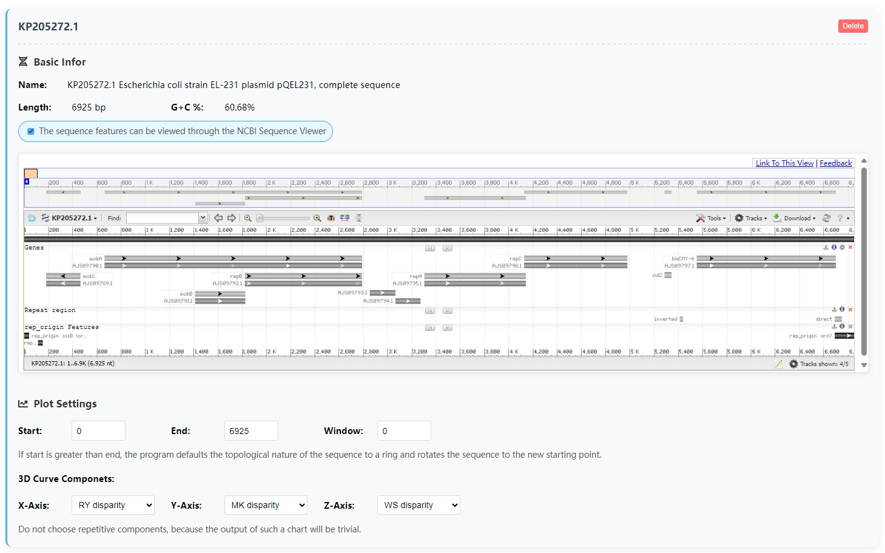
Task: Click the back arrow in sequence viewer toolbar
Action: (32, 218)
